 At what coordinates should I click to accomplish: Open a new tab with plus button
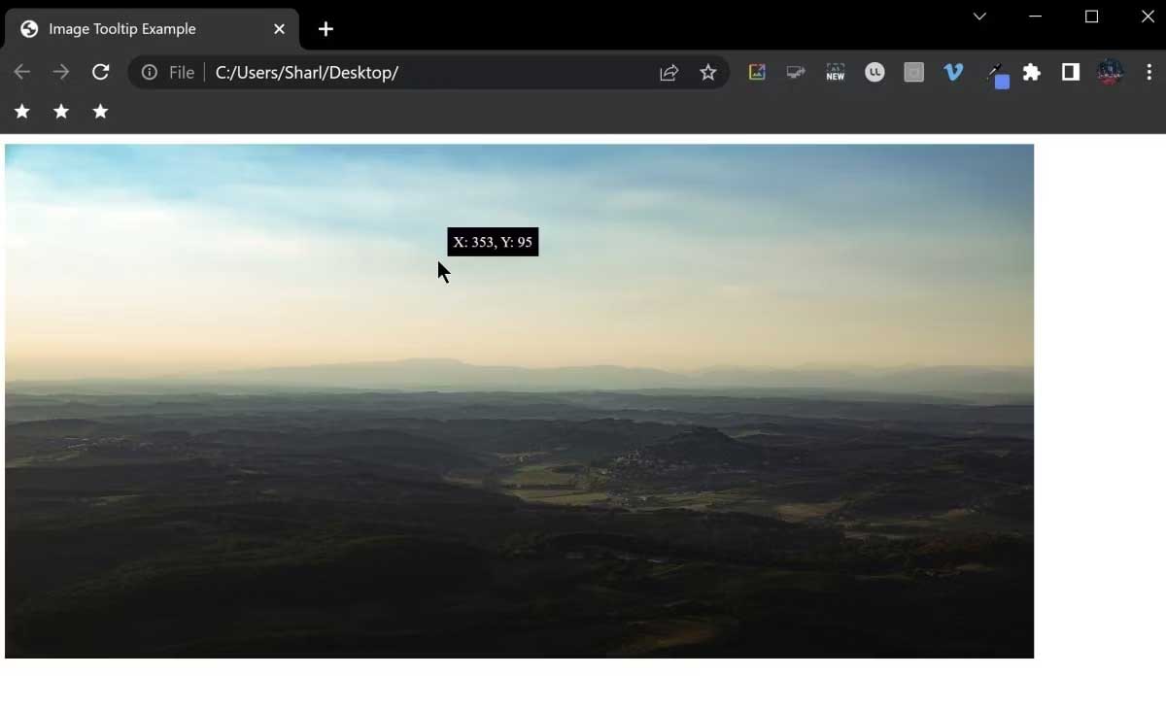[326, 29]
